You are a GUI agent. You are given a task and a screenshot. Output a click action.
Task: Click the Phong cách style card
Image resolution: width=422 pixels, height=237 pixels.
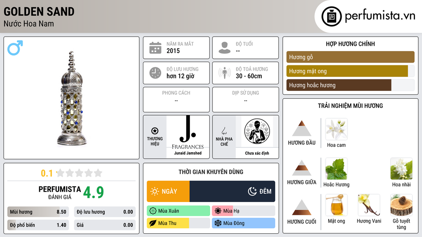click(176, 100)
